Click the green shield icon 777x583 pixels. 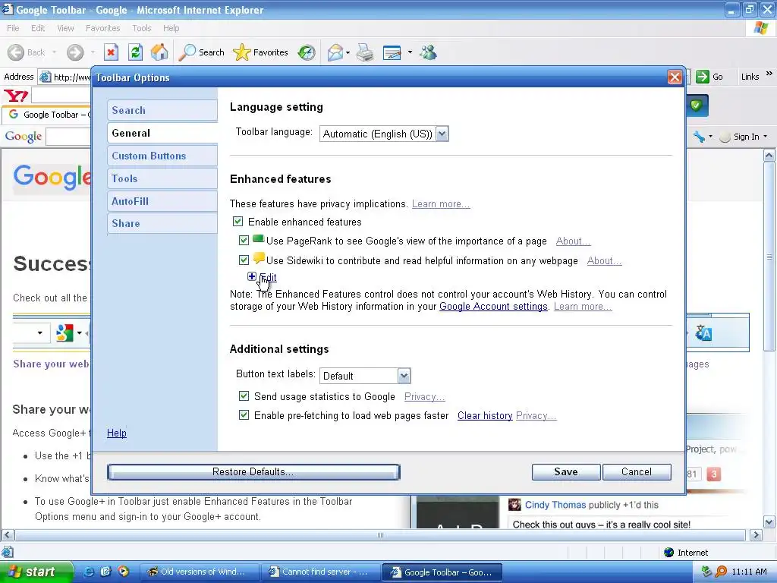pos(697,105)
